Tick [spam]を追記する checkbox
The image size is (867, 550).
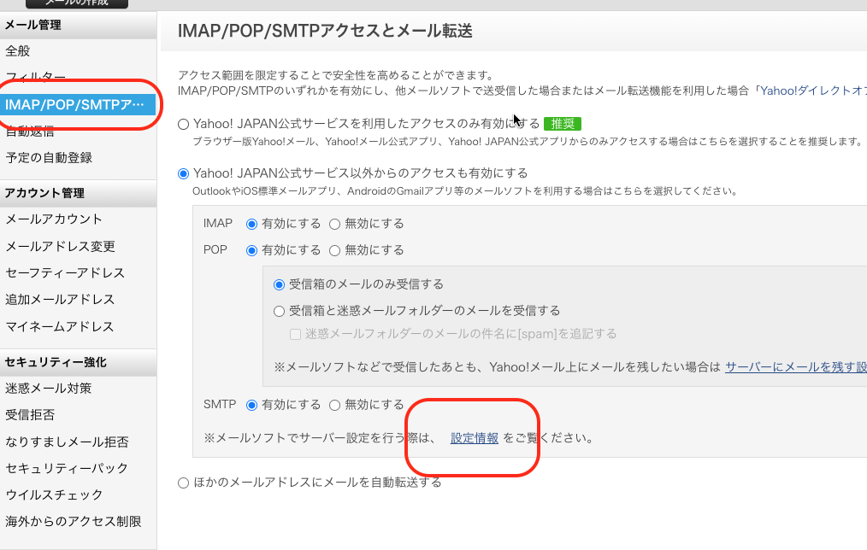[295, 335]
